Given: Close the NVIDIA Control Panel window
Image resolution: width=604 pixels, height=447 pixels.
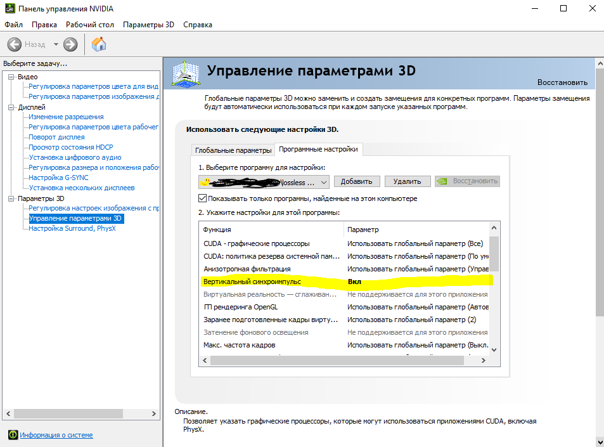Looking at the screenshot, I should (x=592, y=8).
